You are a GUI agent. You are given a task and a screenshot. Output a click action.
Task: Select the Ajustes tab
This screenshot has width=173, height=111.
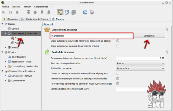(58, 19)
